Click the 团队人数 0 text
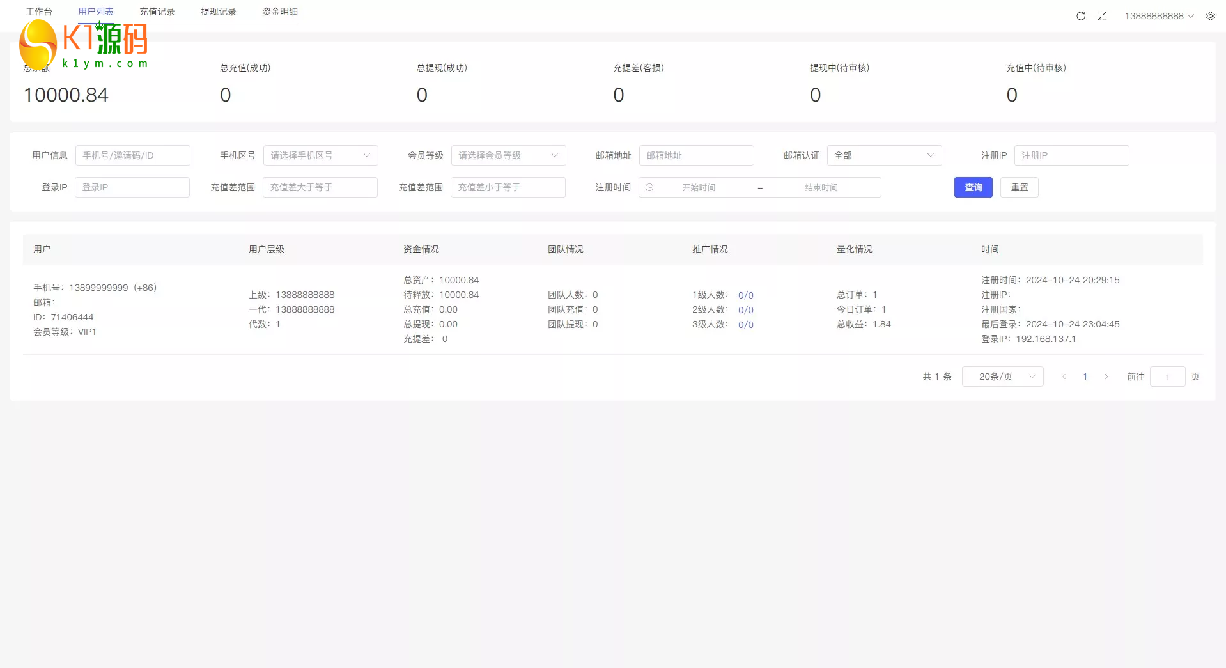This screenshot has height=668, width=1226. (573, 295)
